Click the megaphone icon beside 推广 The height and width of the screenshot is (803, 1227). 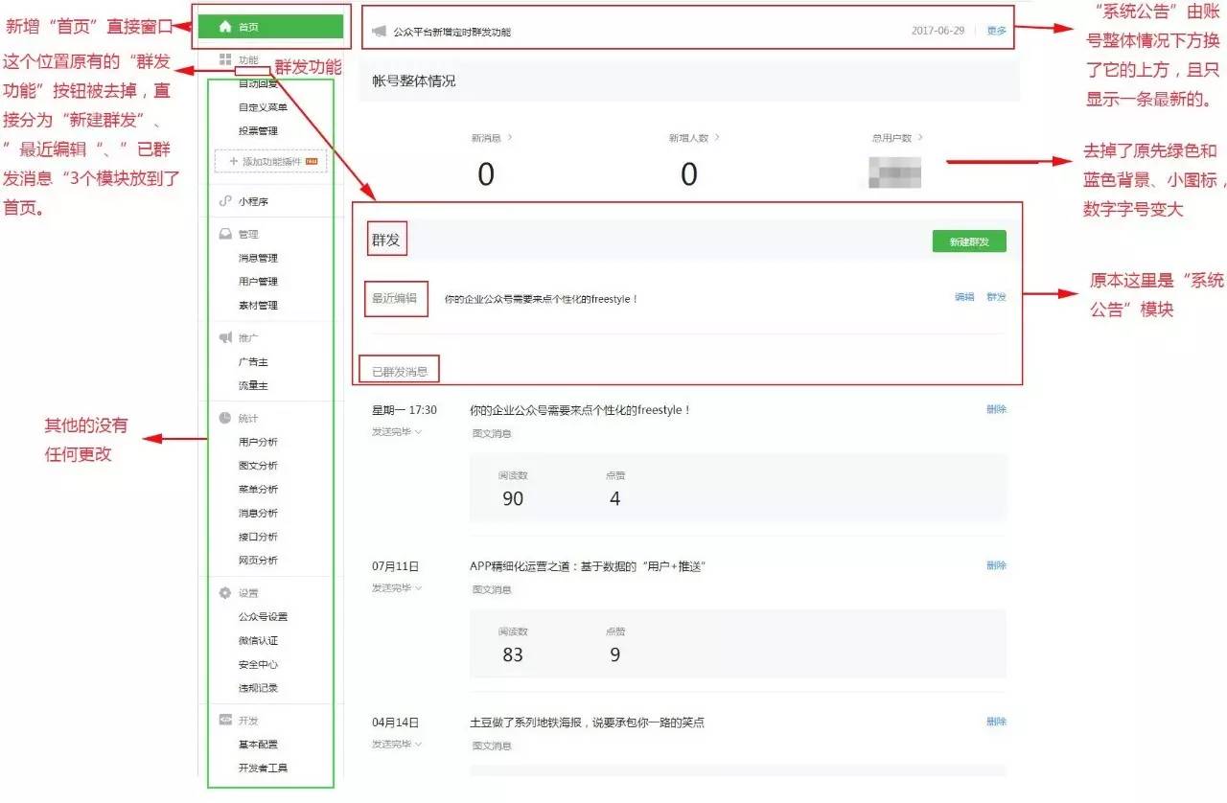click(225, 337)
